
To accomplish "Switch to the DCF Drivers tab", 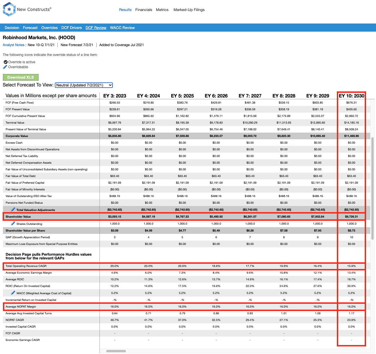I will tap(72, 28).
